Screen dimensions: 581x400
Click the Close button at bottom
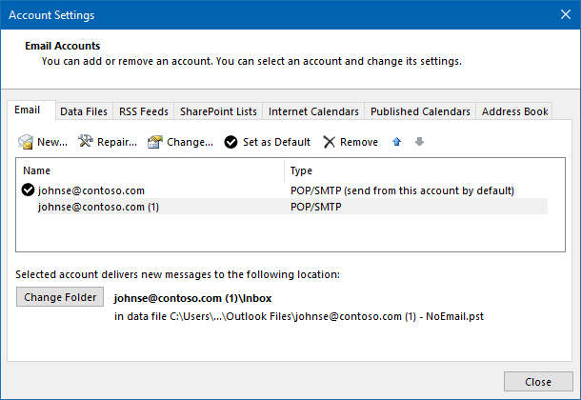pyautogui.click(x=538, y=382)
